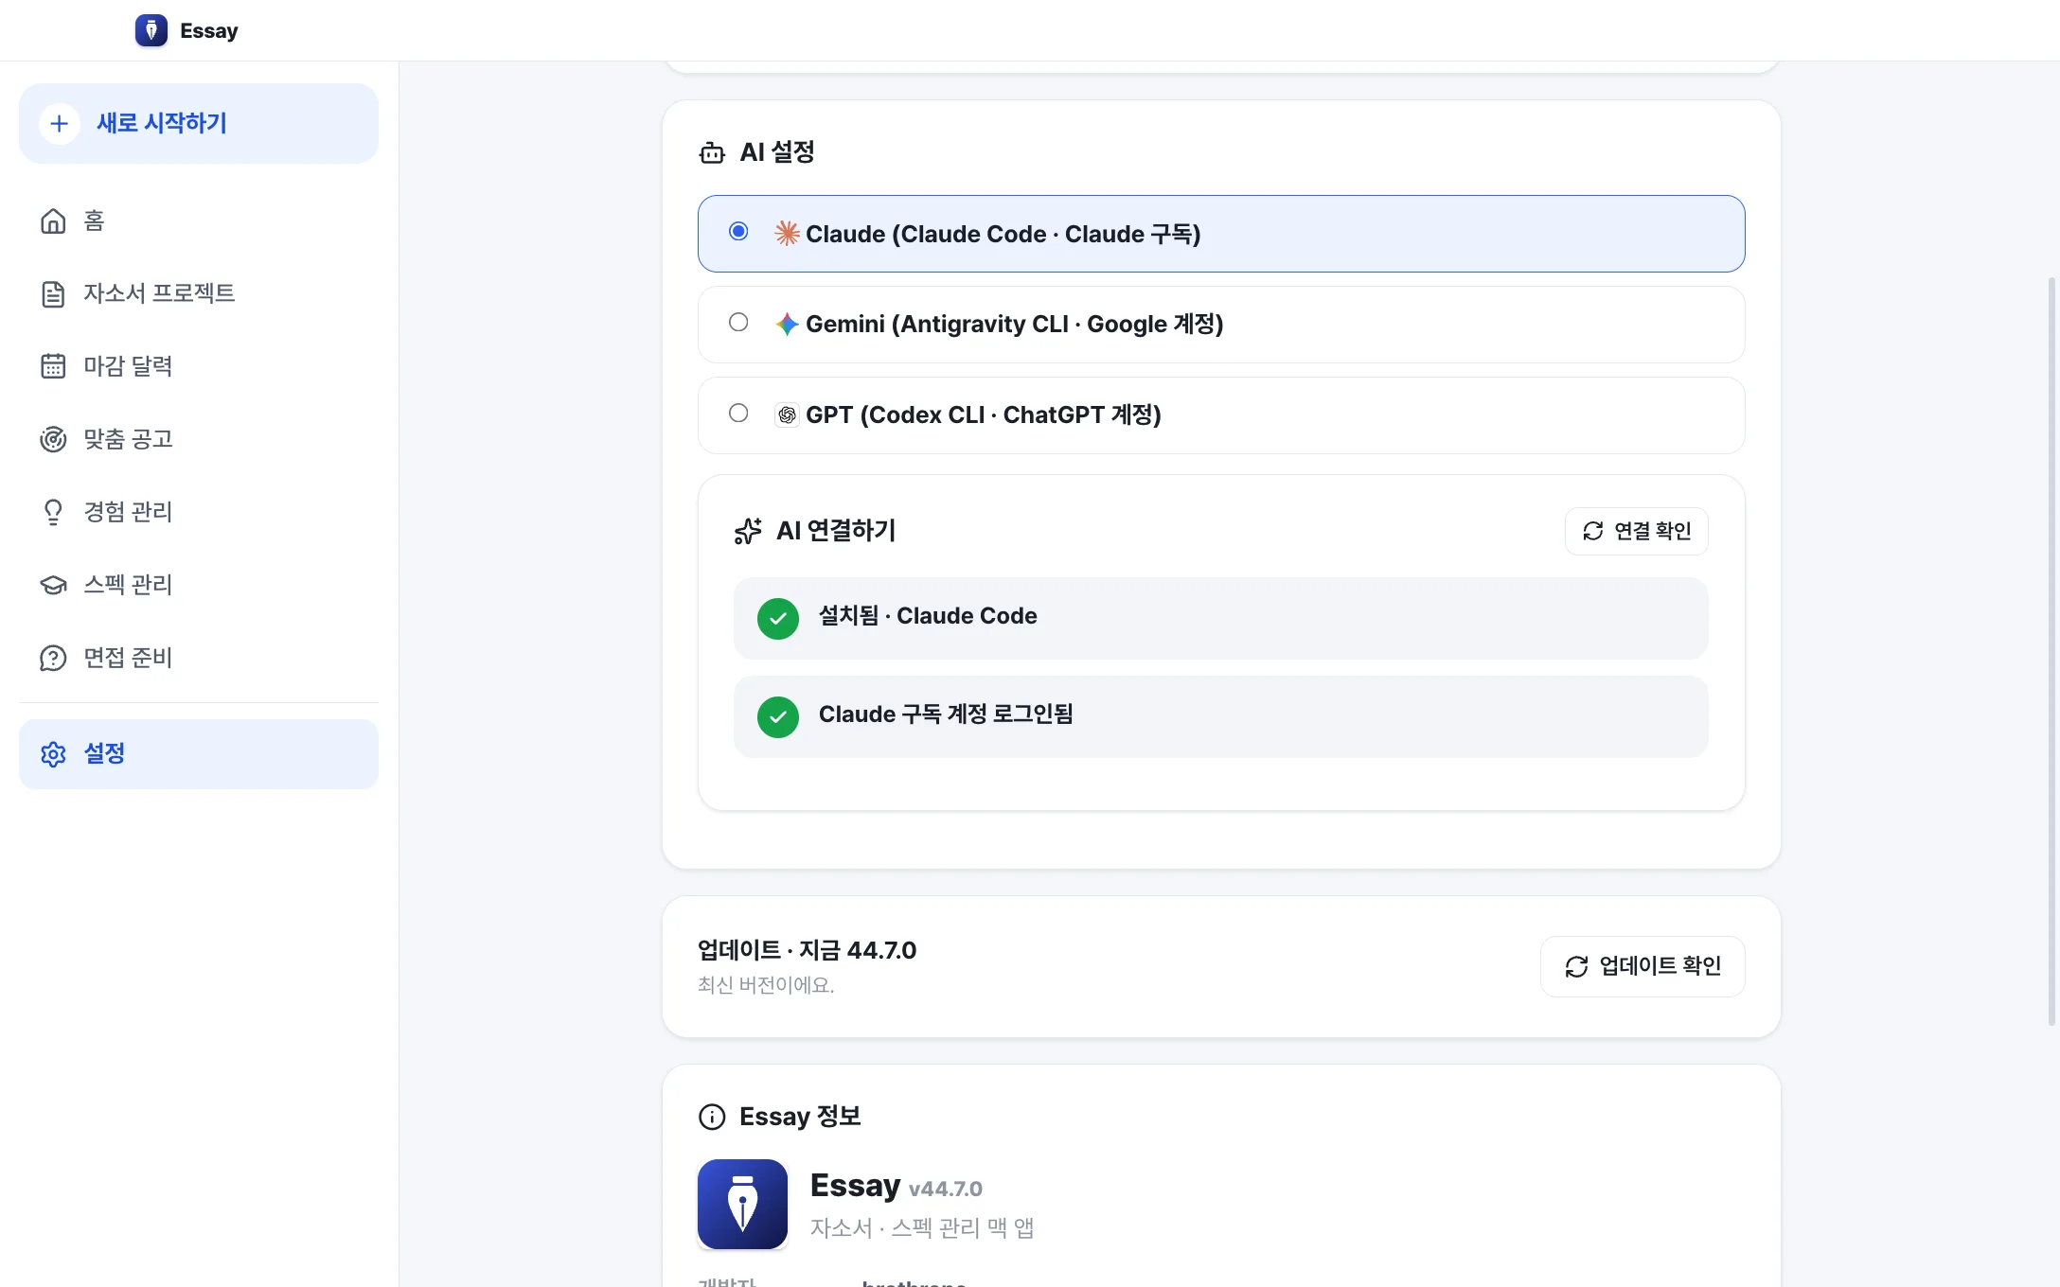The width and height of the screenshot is (2060, 1287).
Task: Click the gear icon beside 설정
Action: tap(53, 754)
